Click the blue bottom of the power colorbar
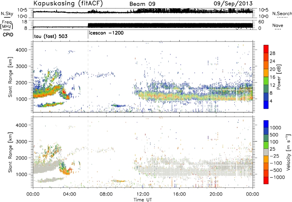Screen dimensions: 292x202 click(266, 105)
